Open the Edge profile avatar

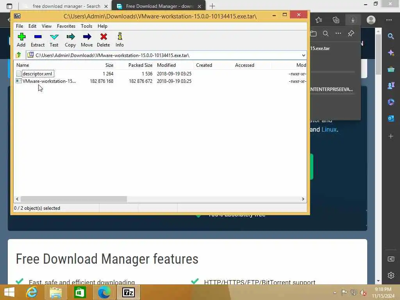[371, 20]
